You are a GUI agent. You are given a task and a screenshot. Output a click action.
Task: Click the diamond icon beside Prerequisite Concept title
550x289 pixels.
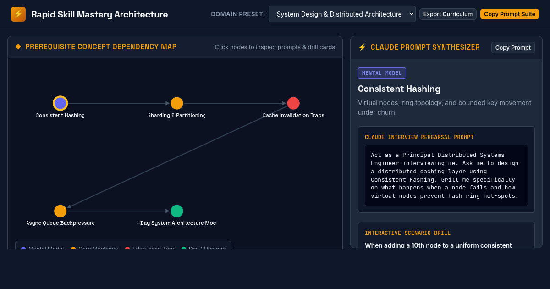click(x=18, y=47)
